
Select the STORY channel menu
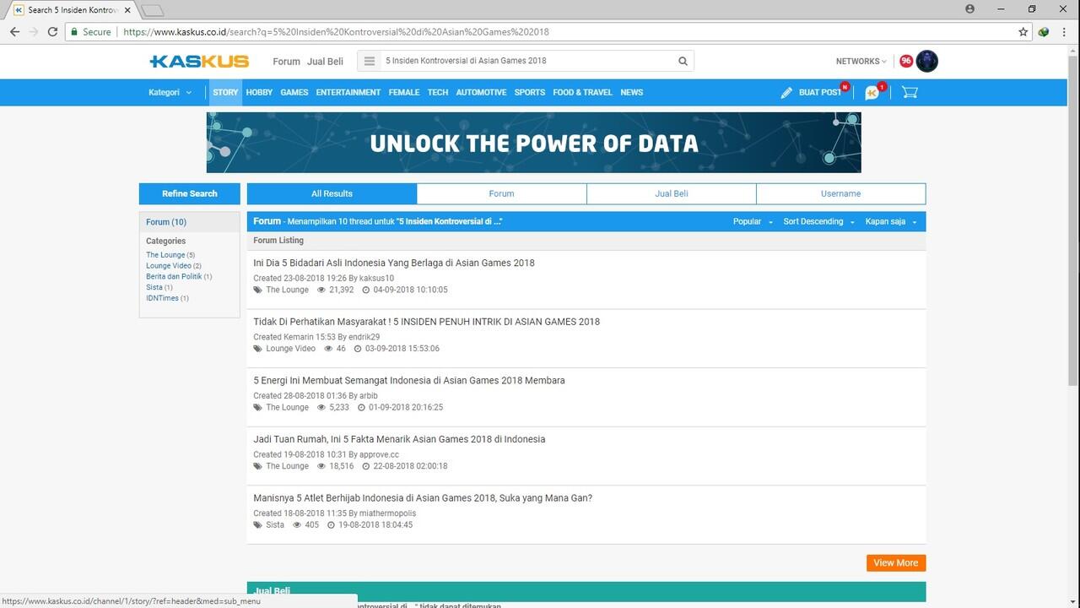tap(225, 92)
